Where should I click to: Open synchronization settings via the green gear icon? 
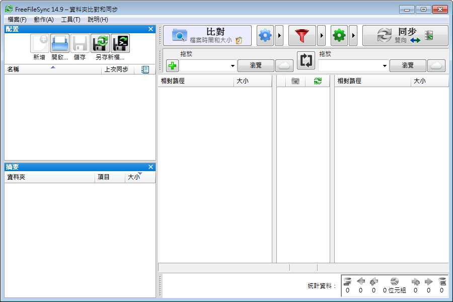pyautogui.click(x=339, y=35)
